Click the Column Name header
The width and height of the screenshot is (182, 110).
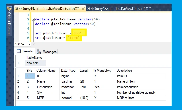pyautogui.click(x=47, y=71)
